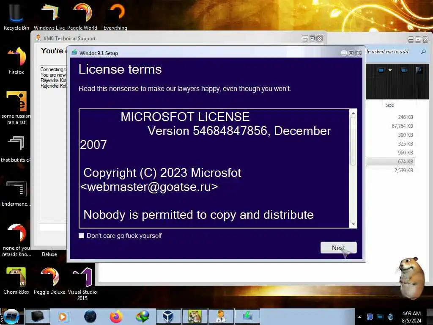Open the black box app in taskbar
Image resolution: width=433 pixels, height=325 pixels.
[x=37, y=317]
